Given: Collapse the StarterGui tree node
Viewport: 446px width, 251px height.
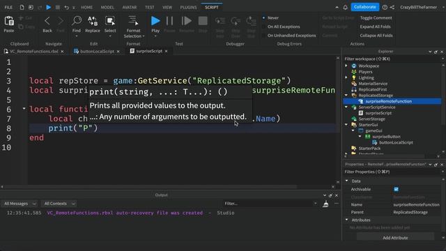Looking at the screenshot, I should [x=346, y=125].
